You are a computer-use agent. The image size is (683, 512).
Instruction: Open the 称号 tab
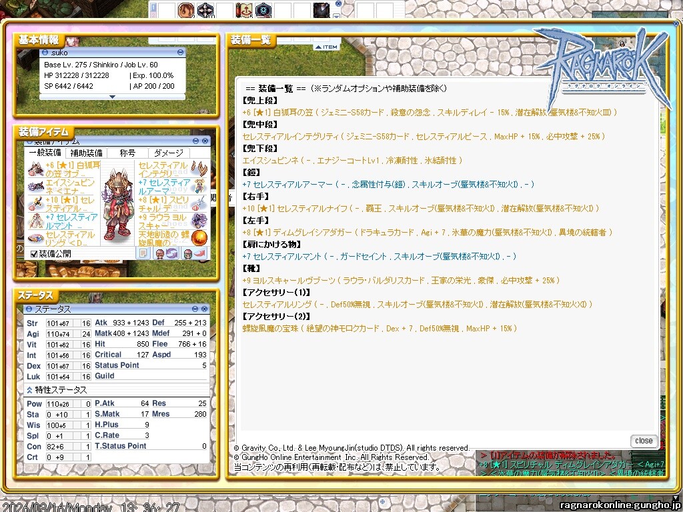127,153
